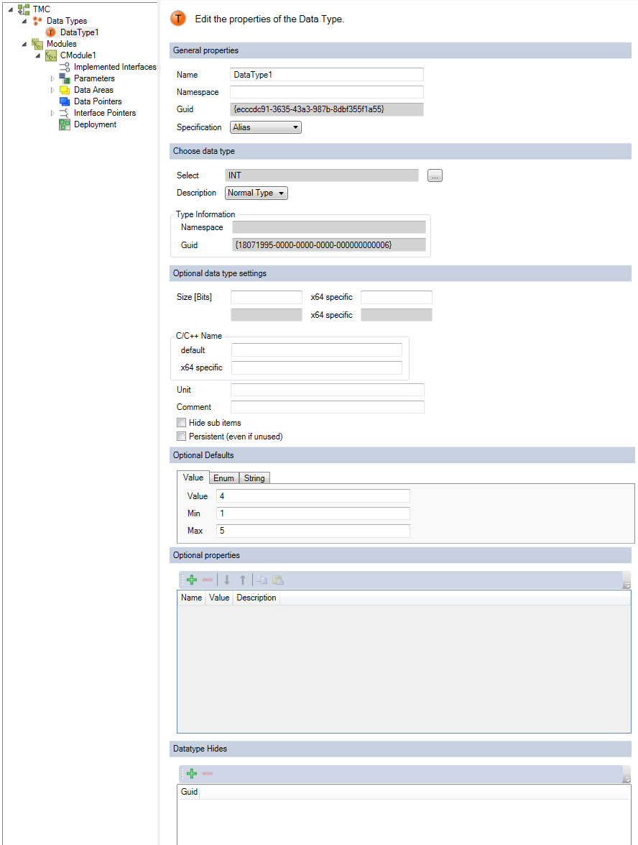The width and height of the screenshot is (638, 845).
Task: Remove selected optional property with minus icon
Action: click(208, 580)
